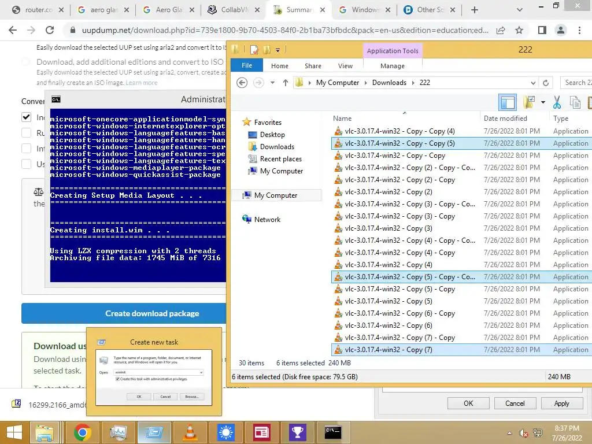Click Apply in the background dialog

click(562, 403)
